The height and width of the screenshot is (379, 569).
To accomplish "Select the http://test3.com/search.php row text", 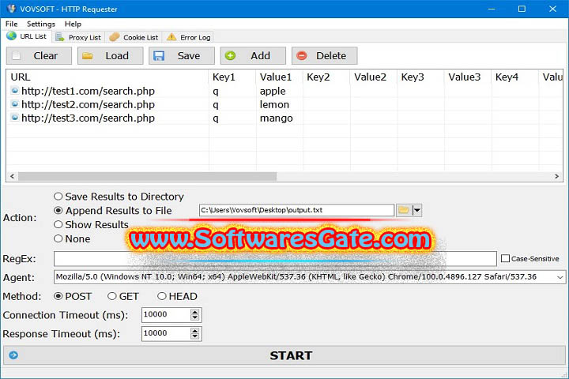I will (x=89, y=118).
